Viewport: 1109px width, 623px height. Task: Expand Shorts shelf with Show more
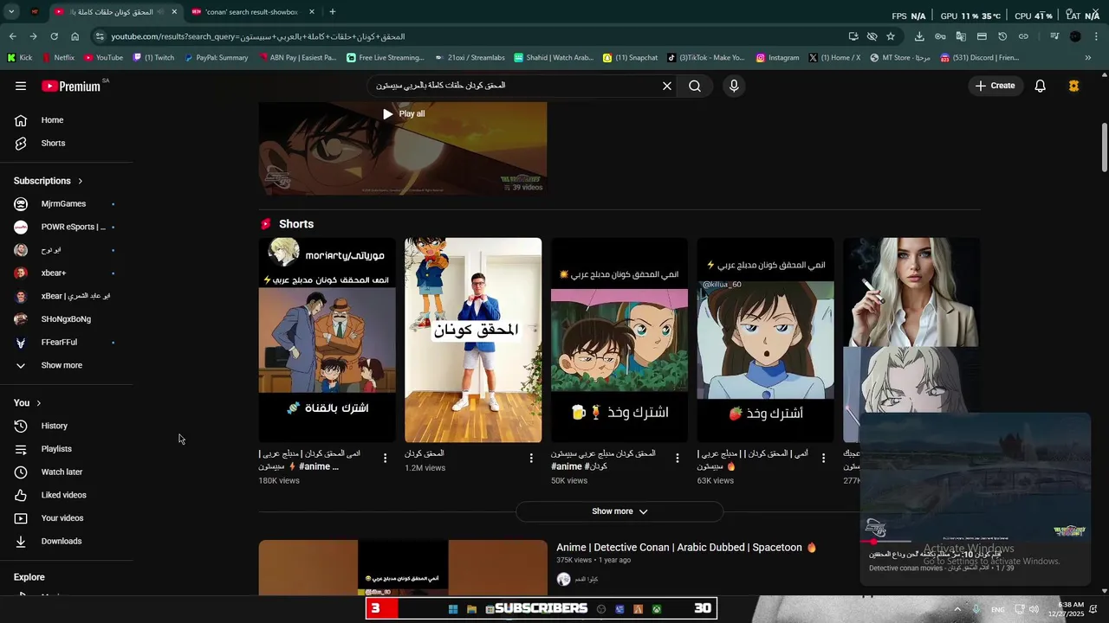pyautogui.click(x=619, y=511)
